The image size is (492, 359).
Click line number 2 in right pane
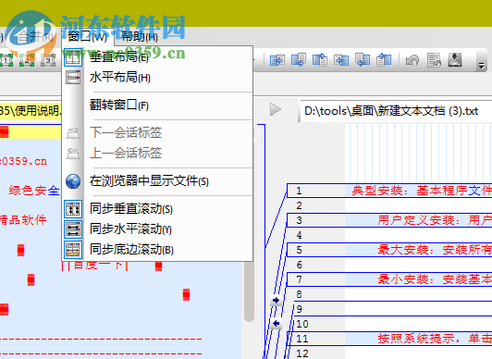click(299, 205)
